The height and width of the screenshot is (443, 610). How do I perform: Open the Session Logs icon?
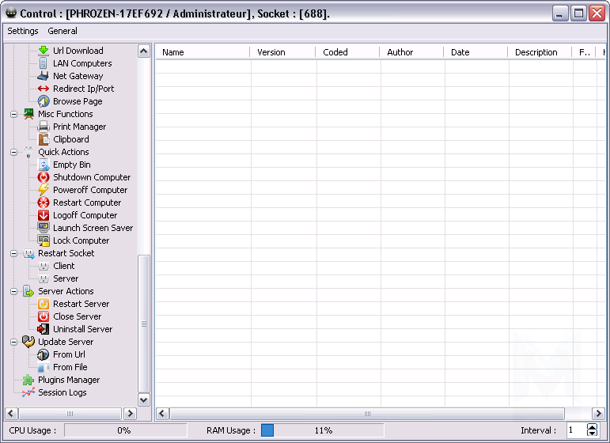[28, 392]
